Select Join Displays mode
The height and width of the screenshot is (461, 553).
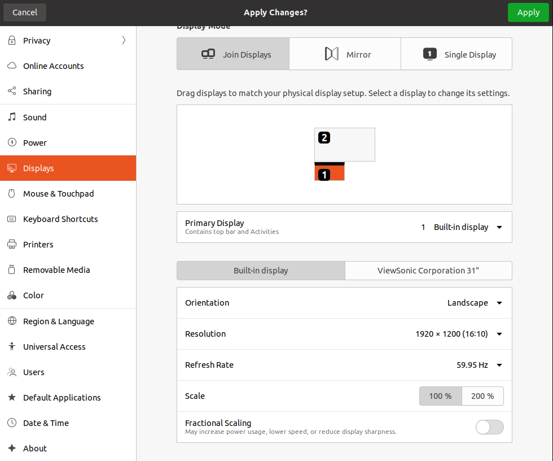(x=233, y=54)
